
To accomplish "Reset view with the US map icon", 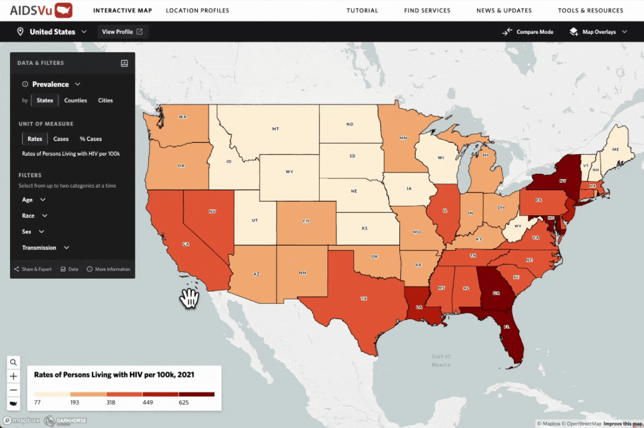I will pos(13,404).
